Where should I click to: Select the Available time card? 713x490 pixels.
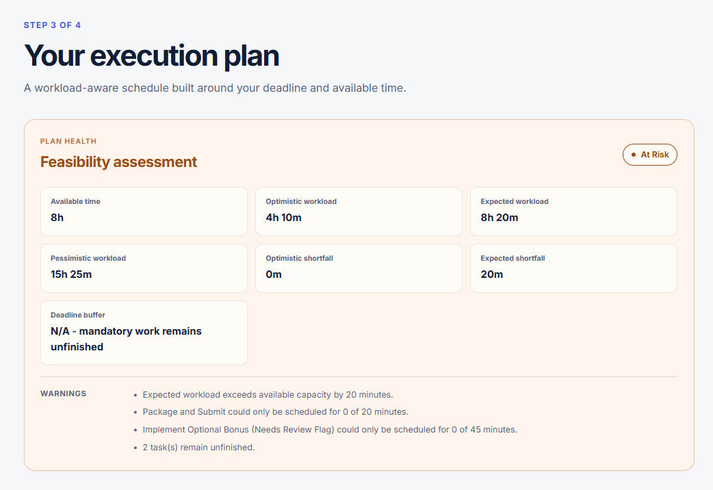[x=144, y=211]
